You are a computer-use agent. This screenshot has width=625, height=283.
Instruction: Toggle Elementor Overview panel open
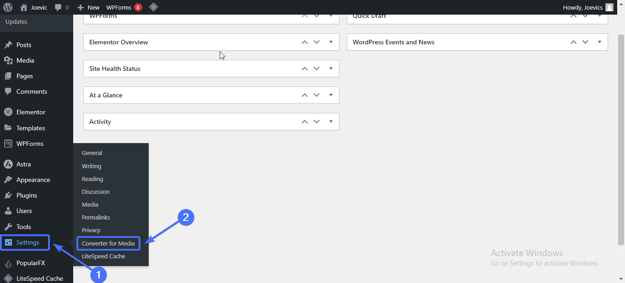coord(331,42)
